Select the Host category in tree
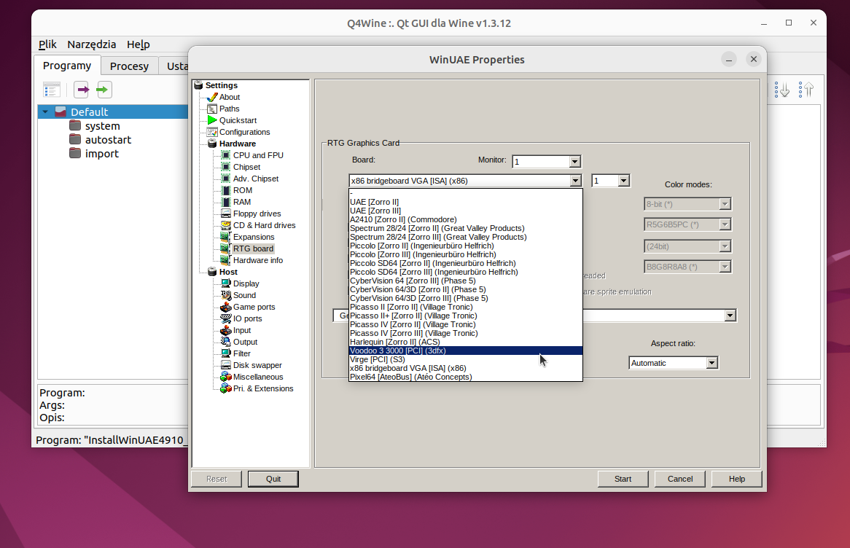The height and width of the screenshot is (548, 850). click(228, 272)
